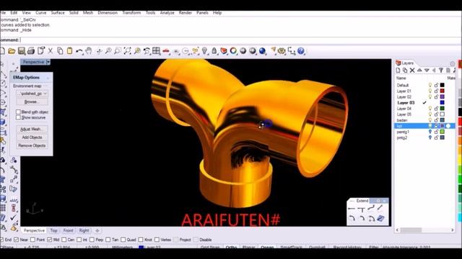Click the Adjust Mesh button
The image size is (462, 259).
click(x=32, y=129)
